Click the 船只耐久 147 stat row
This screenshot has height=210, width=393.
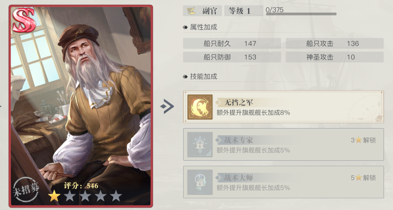(232, 43)
